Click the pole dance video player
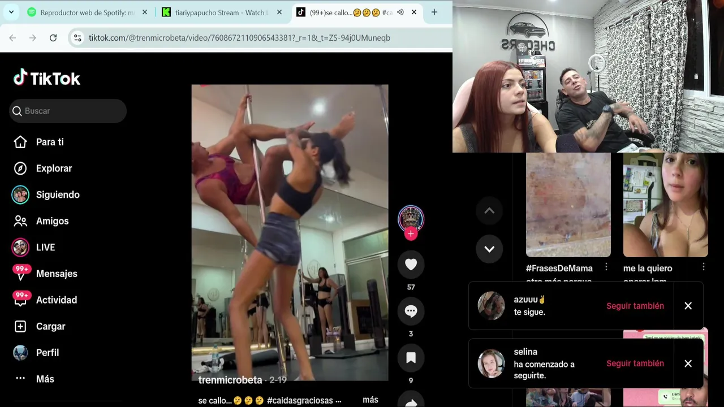Viewport: 724px width, 407px height. (290, 232)
